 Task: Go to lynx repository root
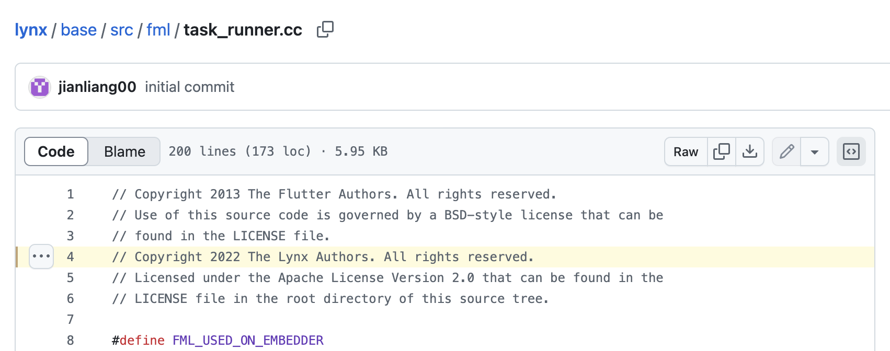coord(31,30)
